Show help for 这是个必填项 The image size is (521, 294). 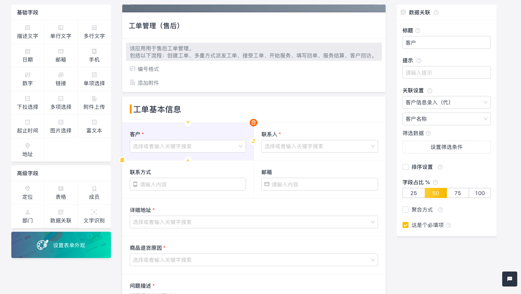click(448, 225)
